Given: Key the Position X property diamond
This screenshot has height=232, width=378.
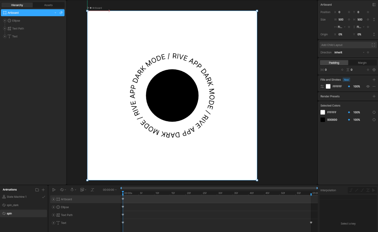Looking at the screenshot, I should point(349,12).
